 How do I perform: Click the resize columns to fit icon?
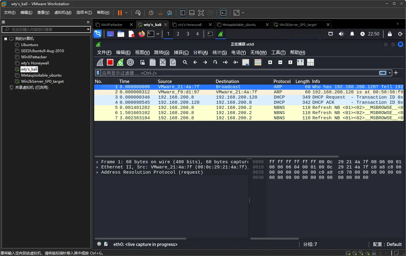300,62
